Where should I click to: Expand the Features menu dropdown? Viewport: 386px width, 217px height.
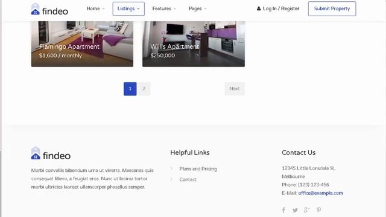coord(164,8)
